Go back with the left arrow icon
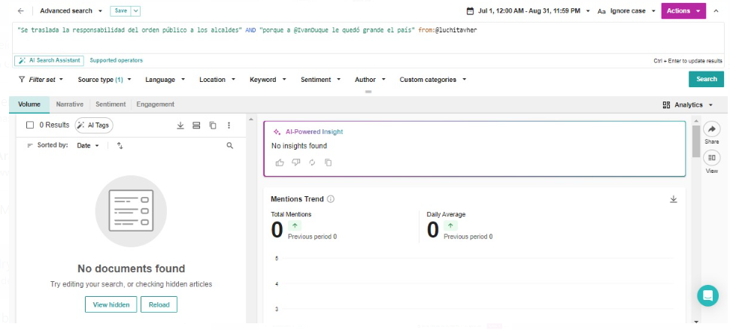Image resolution: width=730 pixels, height=330 pixels. [x=20, y=11]
